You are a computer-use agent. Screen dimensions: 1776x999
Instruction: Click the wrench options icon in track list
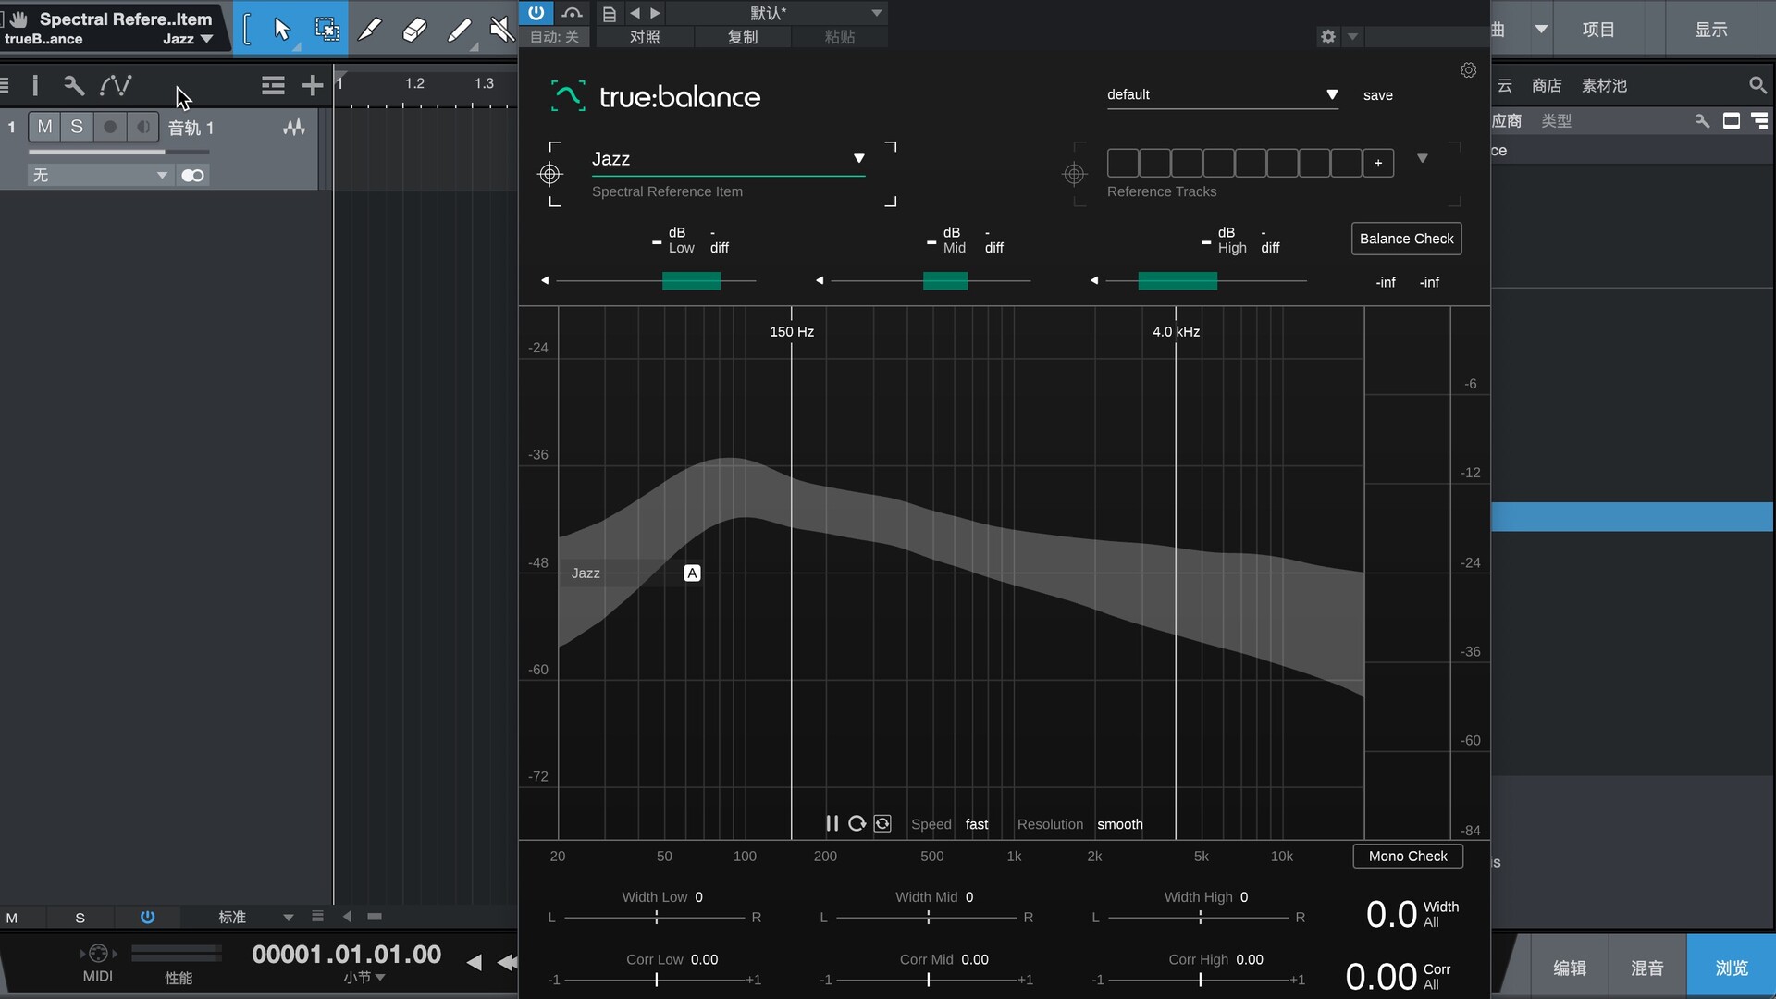tap(74, 86)
